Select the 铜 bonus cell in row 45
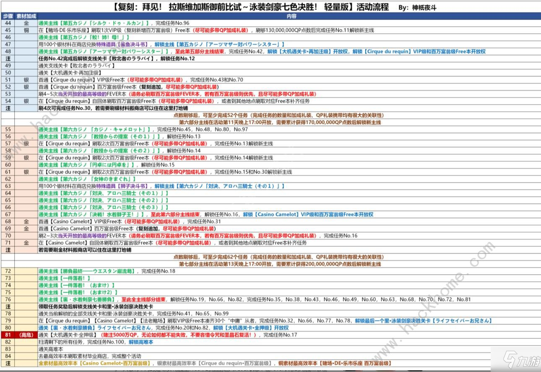The image size is (541, 372). click(x=26, y=30)
